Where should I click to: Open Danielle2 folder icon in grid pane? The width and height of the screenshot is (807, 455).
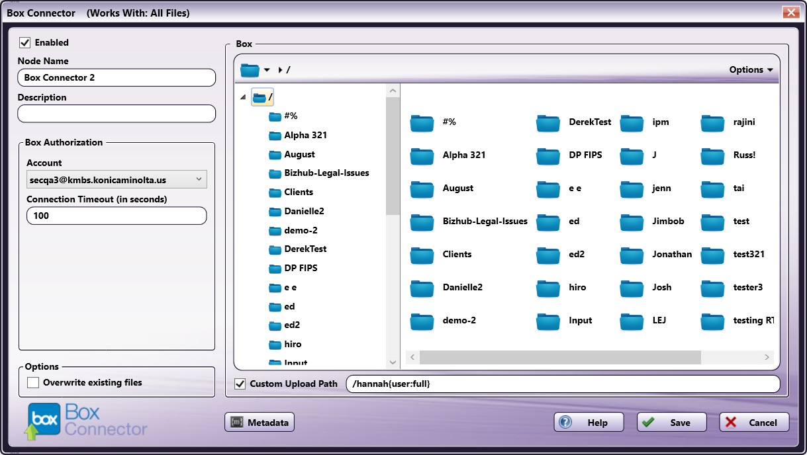421,288
